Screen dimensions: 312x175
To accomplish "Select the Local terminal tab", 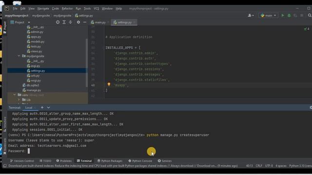I will click(x=29, y=107).
